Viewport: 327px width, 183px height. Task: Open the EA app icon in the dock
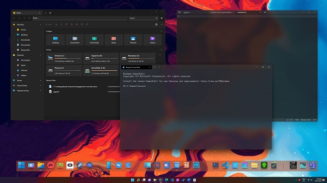pos(50,165)
